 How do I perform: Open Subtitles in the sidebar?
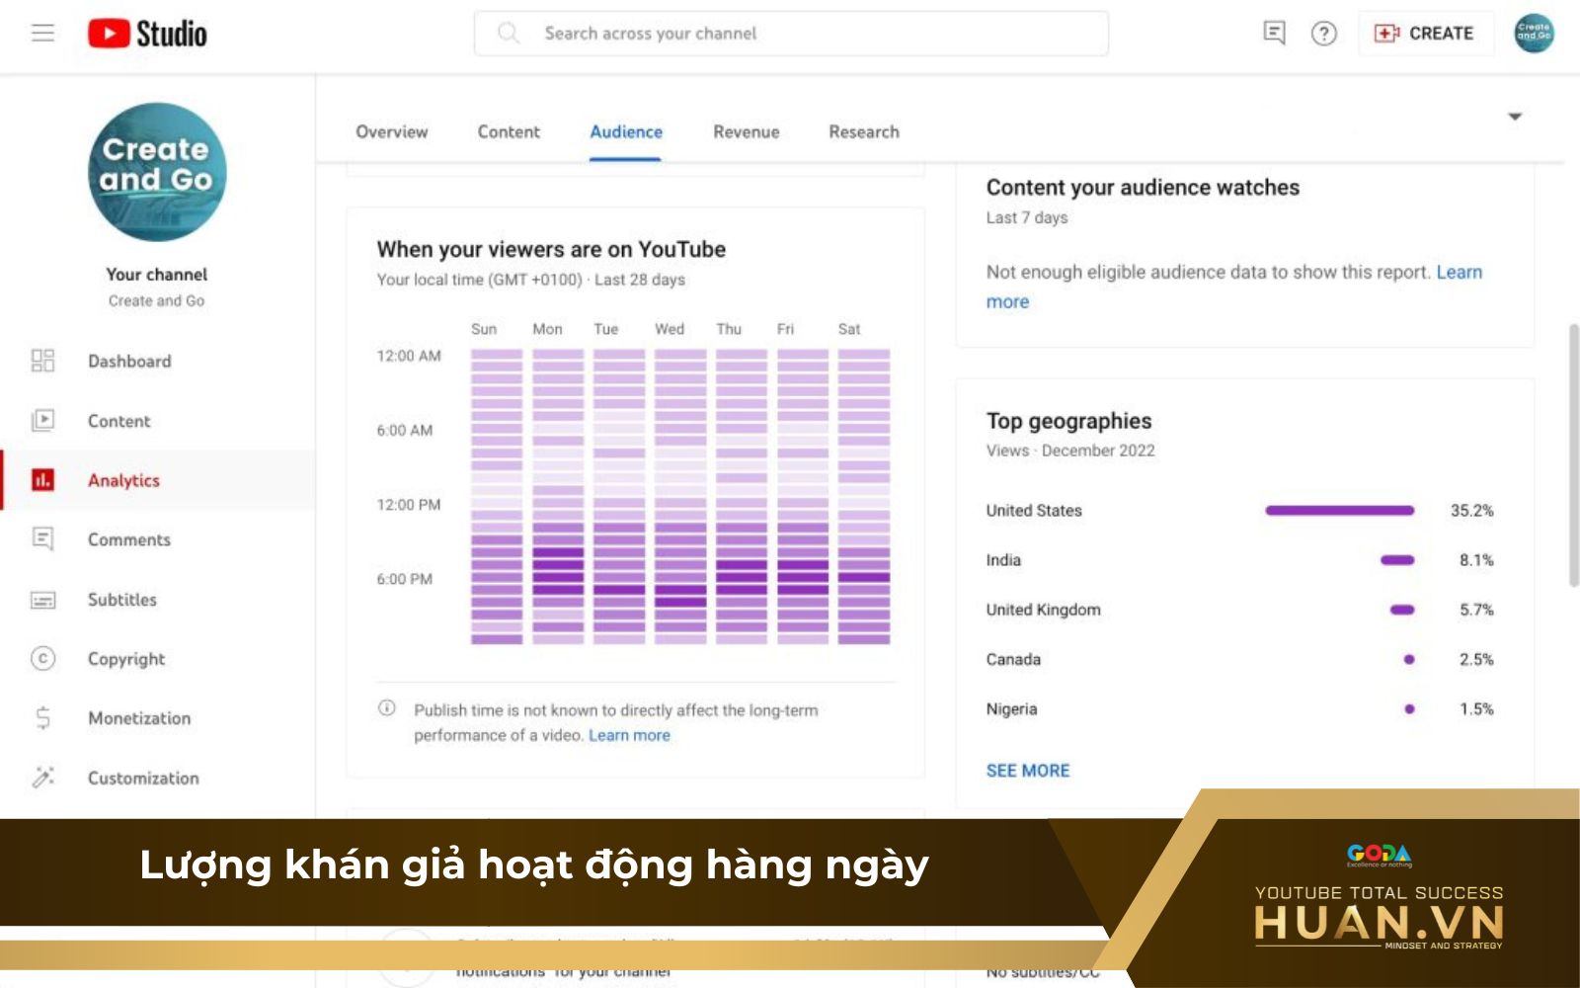[x=122, y=600]
